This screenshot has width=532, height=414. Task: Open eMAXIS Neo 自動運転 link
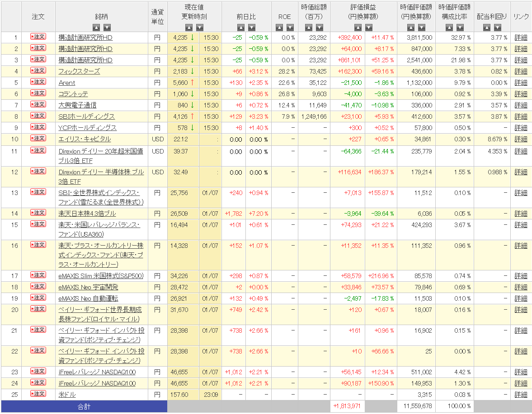coord(88,298)
